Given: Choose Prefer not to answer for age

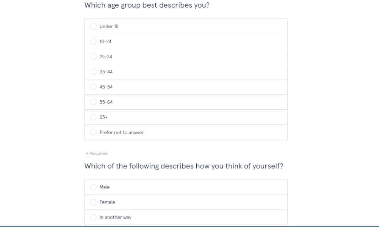Looking at the screenshot, I should 93,132.
